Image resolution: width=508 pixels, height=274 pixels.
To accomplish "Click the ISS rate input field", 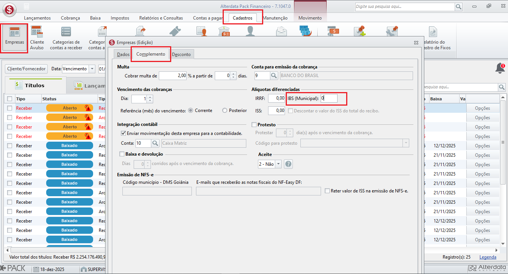I will coord(276,111).
